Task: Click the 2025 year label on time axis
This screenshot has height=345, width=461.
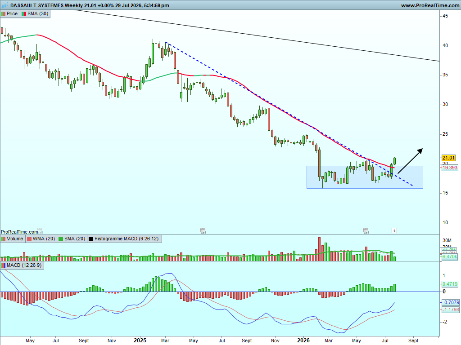Action: pyautogui.click(x=140, y=341)
